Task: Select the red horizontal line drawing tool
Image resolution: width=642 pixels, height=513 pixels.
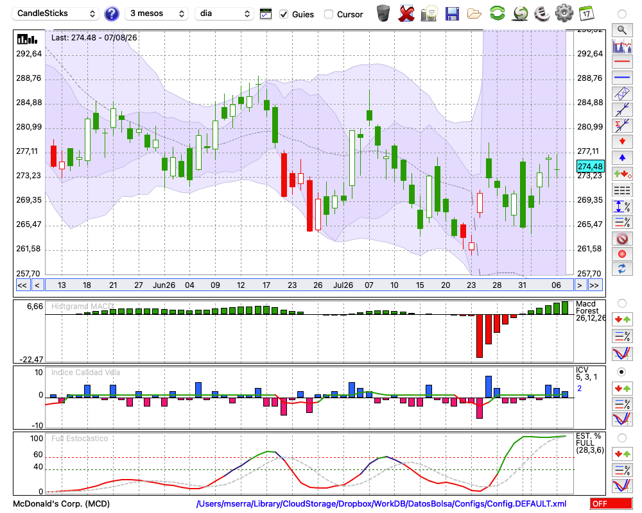Action: click(622, 62)
